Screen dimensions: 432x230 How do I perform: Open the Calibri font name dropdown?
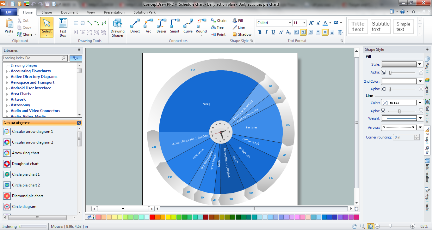tap(290, 23)
